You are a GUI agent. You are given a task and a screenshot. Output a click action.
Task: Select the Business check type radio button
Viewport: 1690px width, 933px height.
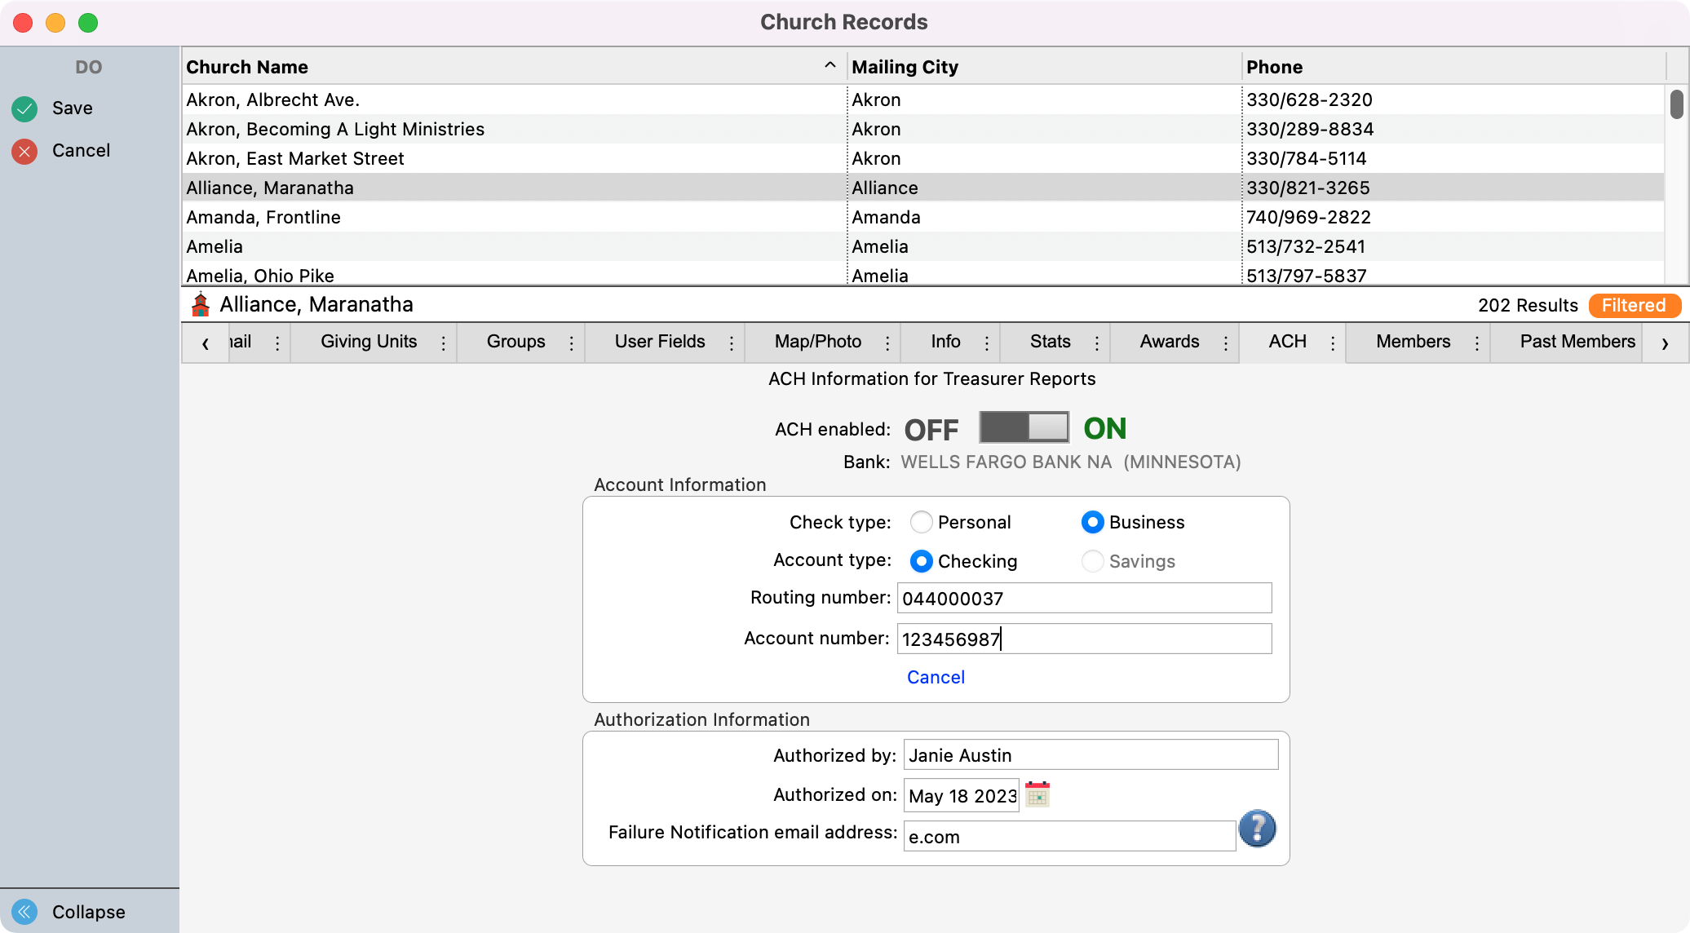(1092, 522)
